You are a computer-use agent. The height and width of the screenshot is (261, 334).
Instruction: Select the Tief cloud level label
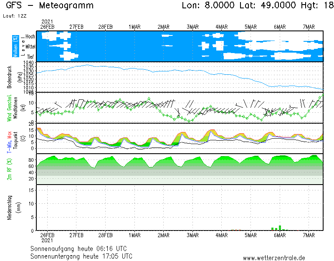[30, 56]
